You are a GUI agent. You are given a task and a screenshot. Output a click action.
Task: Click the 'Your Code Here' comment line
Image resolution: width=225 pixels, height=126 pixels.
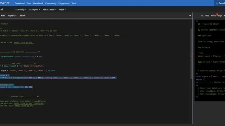coord(20,52)
